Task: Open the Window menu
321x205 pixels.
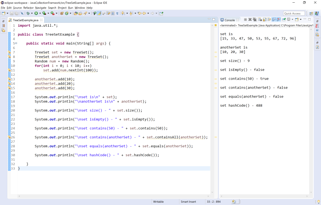Action: [80, 8]
